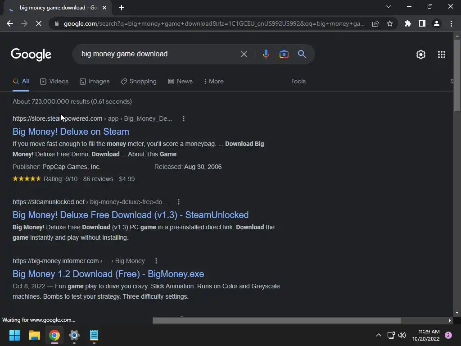This screenshot has height=346, width=461.
Task: Open more options for big-money.informer.com result
Action: point(156,261)
